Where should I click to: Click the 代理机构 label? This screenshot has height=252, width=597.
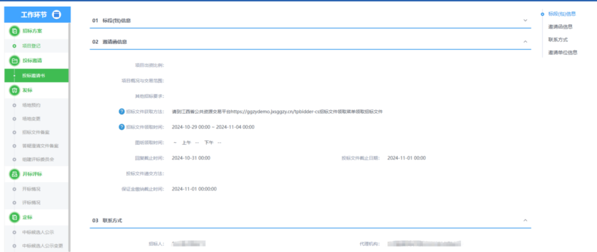pos(369,244)
